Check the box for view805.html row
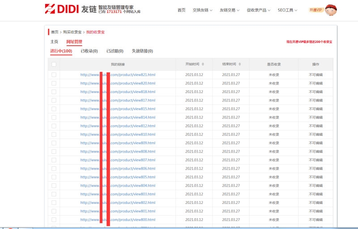The width and height of the screenshot is (358, 229). click(54, 177)
